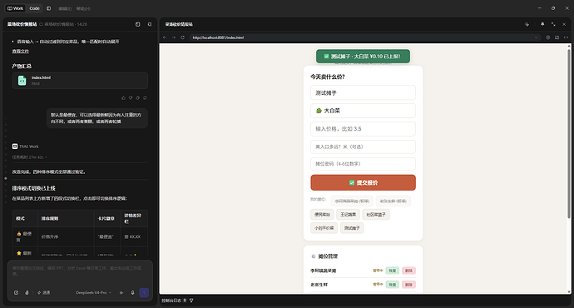Open the 大白菜 vegetable selector
Viewport: 574px width, 308px height.
(x=363, y=111)
